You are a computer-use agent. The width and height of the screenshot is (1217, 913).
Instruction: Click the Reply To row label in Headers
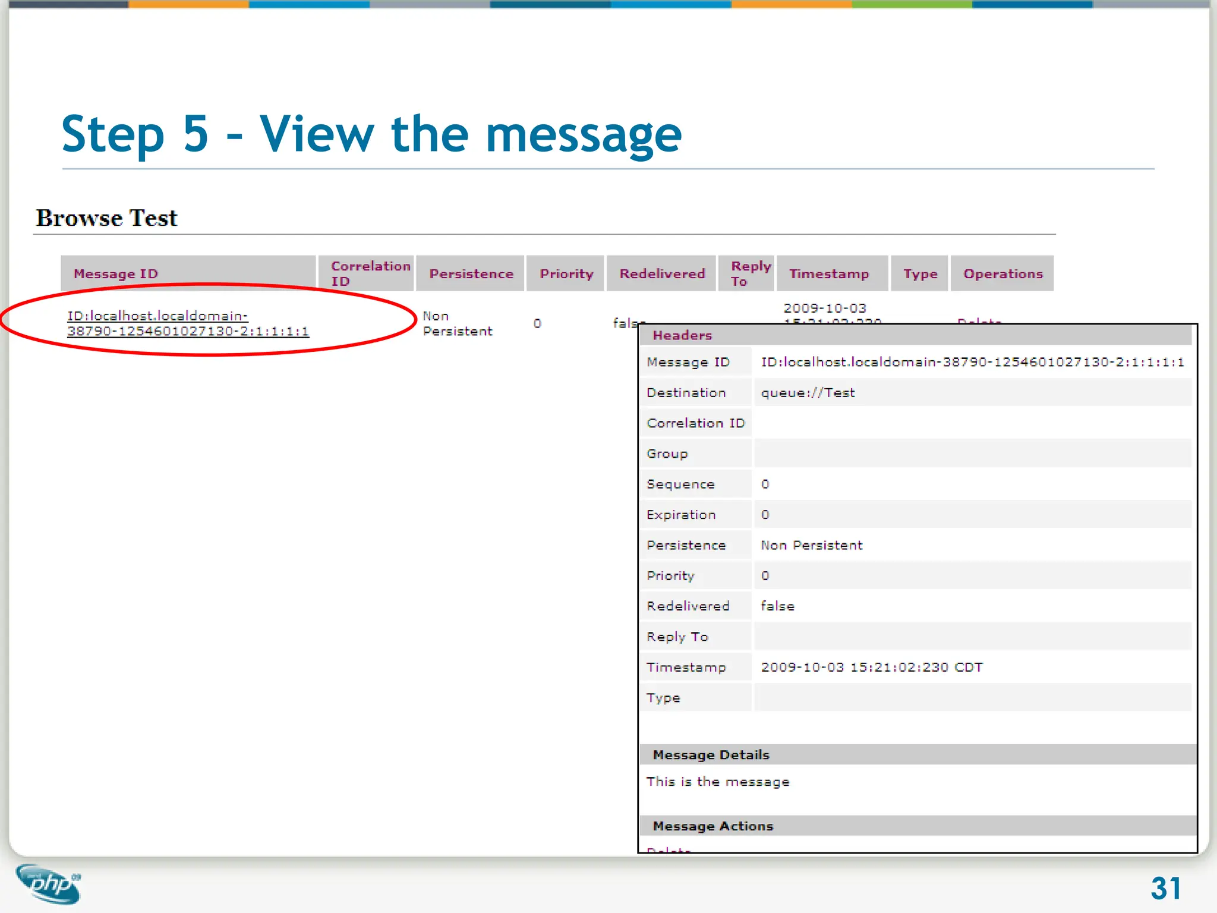(x=677, y=637)
